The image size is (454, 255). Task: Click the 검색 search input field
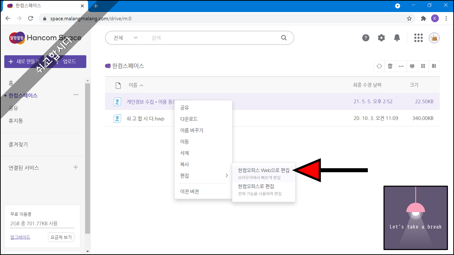click(213, 38)
